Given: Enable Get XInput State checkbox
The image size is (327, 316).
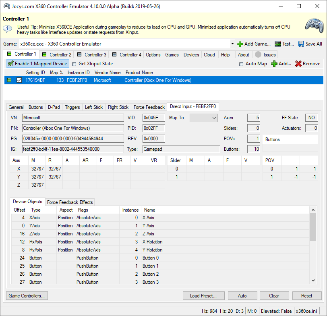Looking at the screenshot, I should click(74, 64).
